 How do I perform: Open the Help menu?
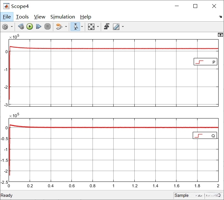pos(86,17)
